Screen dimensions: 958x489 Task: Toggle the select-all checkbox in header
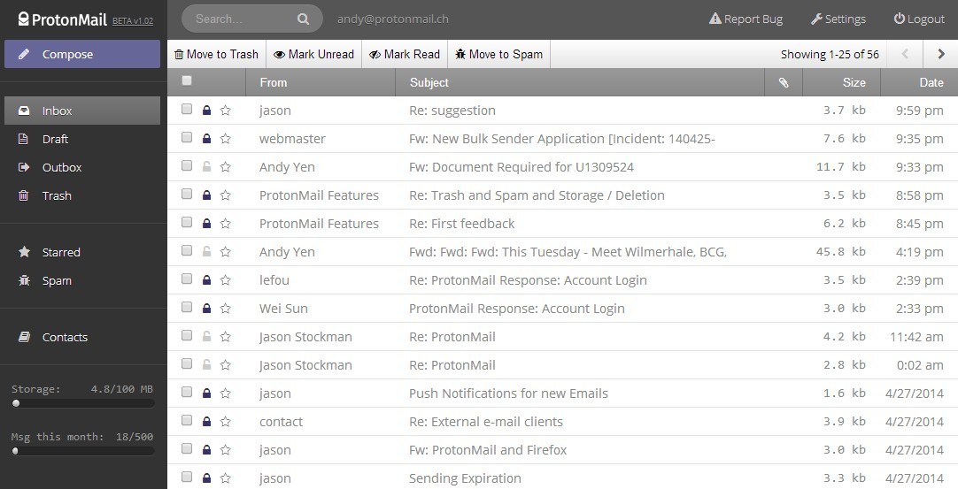click(187, 81)
